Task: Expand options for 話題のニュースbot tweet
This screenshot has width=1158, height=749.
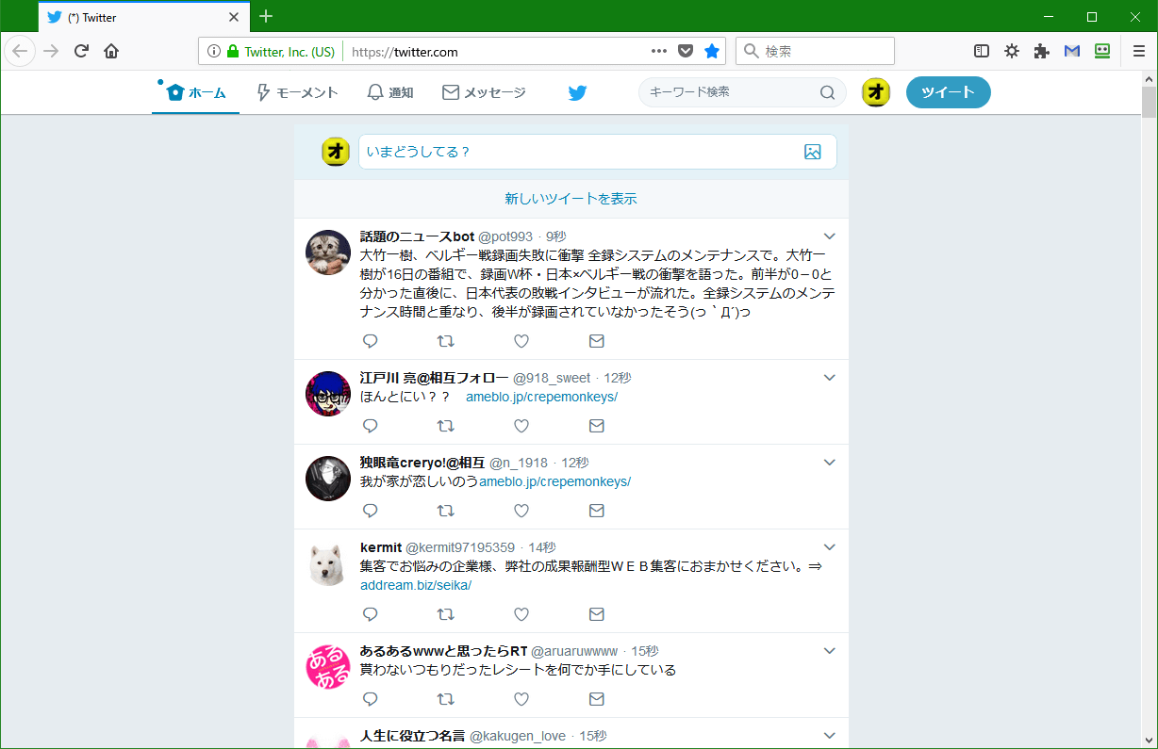Action: [830, 236]
